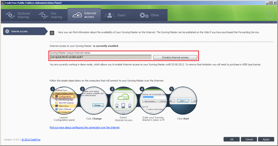Click the "Follow the simple steps below" instruction text
This screenshot has height=146, width=278.
point(107,81)
